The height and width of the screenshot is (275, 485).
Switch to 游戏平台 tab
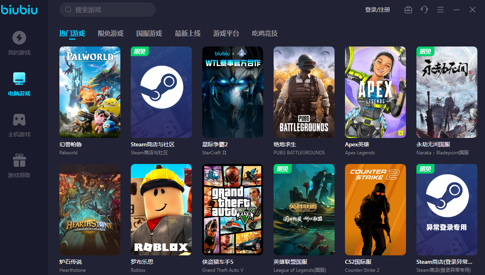pyautogui.click(x=226, y=33)
